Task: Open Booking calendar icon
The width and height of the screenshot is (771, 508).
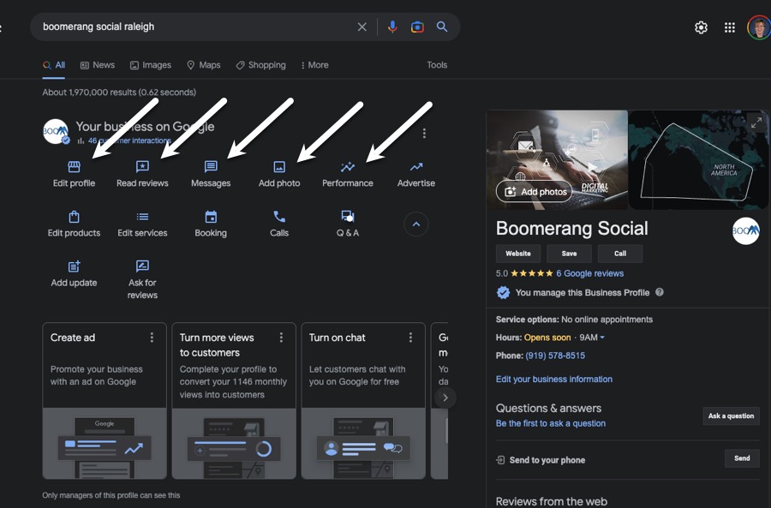Action: pos(211,217)
